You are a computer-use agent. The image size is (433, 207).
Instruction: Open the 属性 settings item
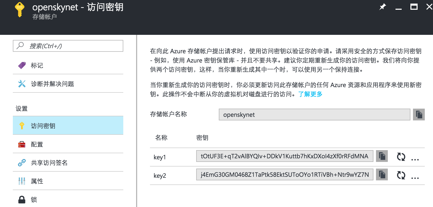68,181
